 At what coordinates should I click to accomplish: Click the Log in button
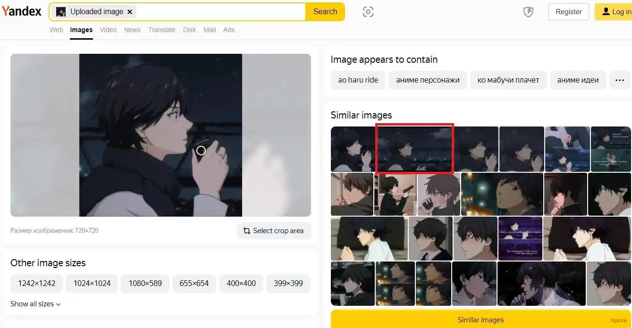pyautogui.click(x=613, y=12)
